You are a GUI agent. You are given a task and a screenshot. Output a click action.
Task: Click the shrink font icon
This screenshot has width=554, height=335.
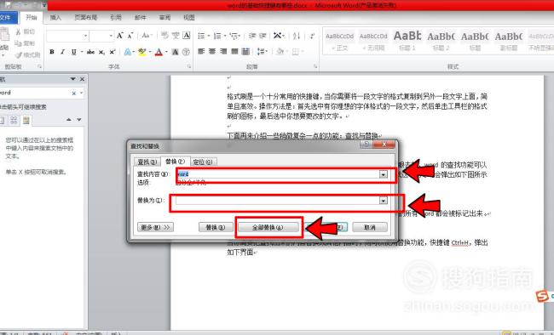point(130,36)
